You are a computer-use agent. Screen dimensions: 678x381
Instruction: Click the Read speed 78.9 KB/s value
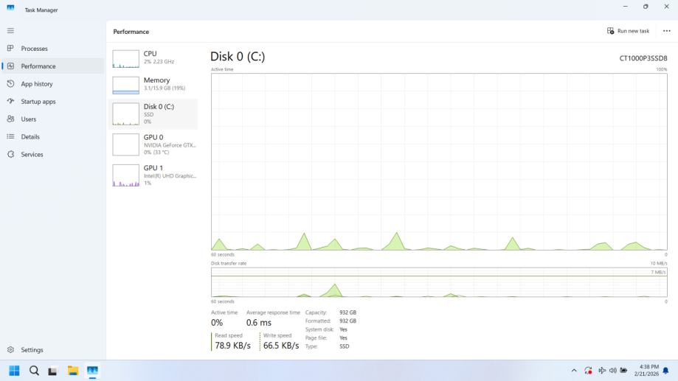click(232, 346)
